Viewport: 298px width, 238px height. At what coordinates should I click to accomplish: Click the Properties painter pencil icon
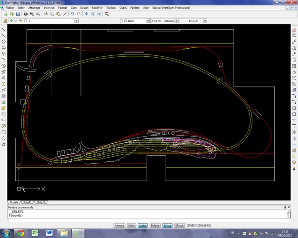point(65,14)
